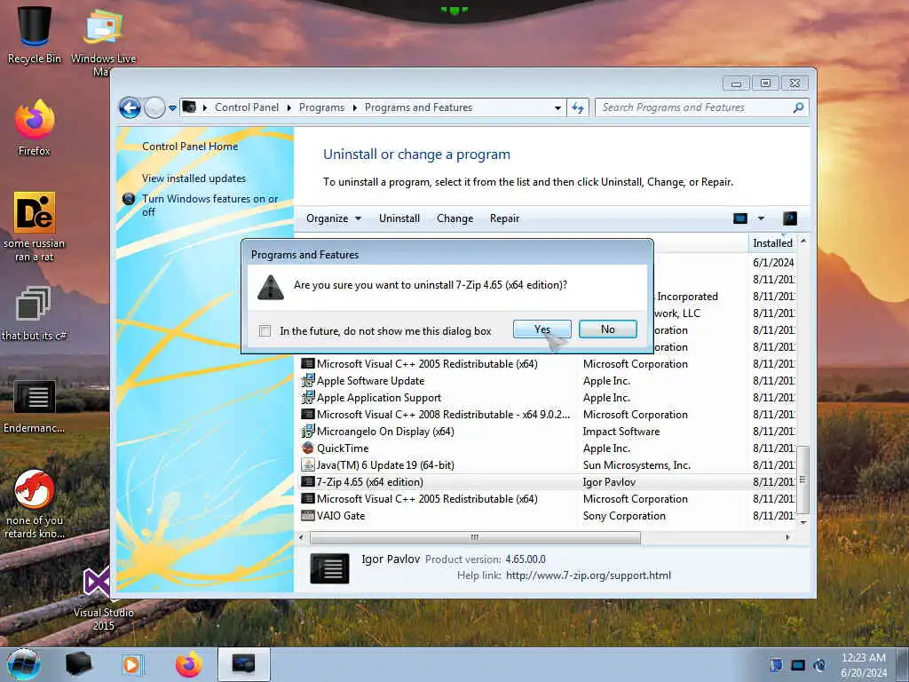Open Turn Windows features on or off
Screen dimensions: 909x682
tap(209, 205)
